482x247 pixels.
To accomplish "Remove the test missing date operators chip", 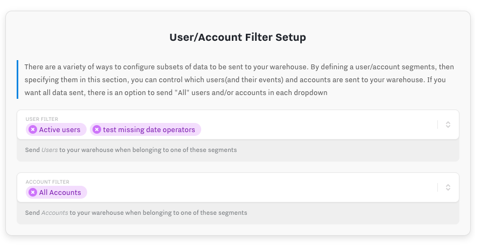I will pyautogui.click(x=97, y=129).
